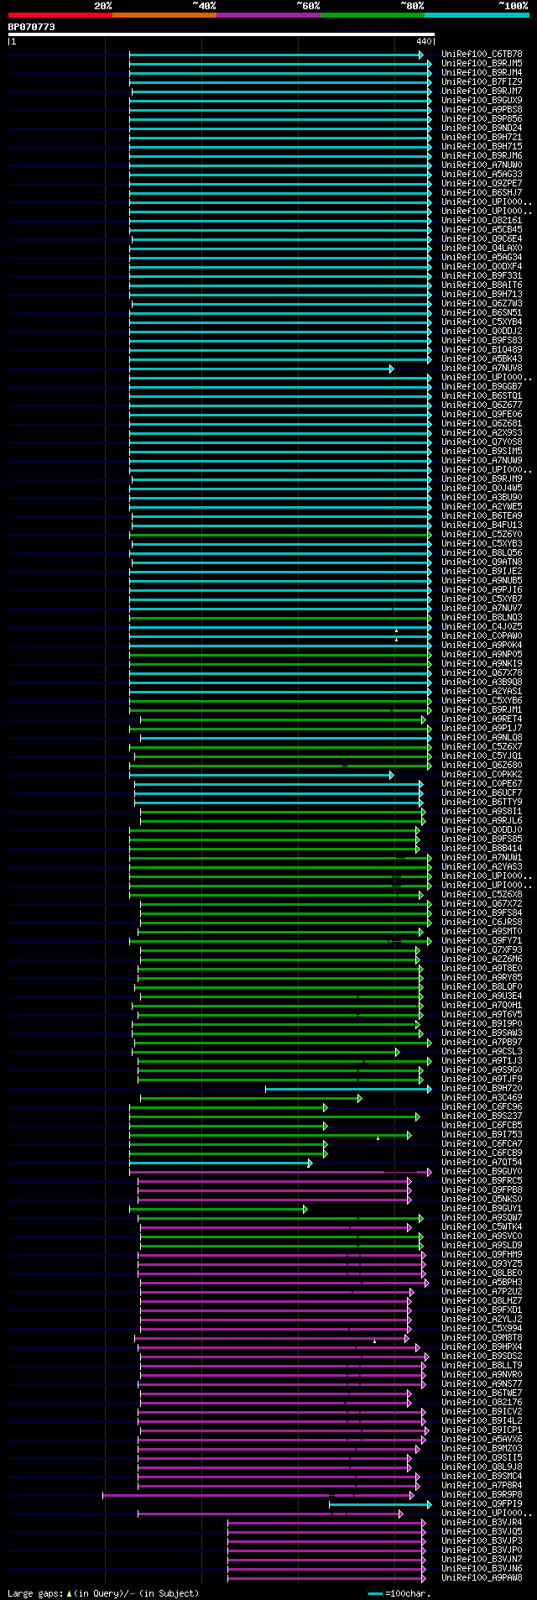Open the UniRef100_A9SQW7 hit label

coord(482,1218)
